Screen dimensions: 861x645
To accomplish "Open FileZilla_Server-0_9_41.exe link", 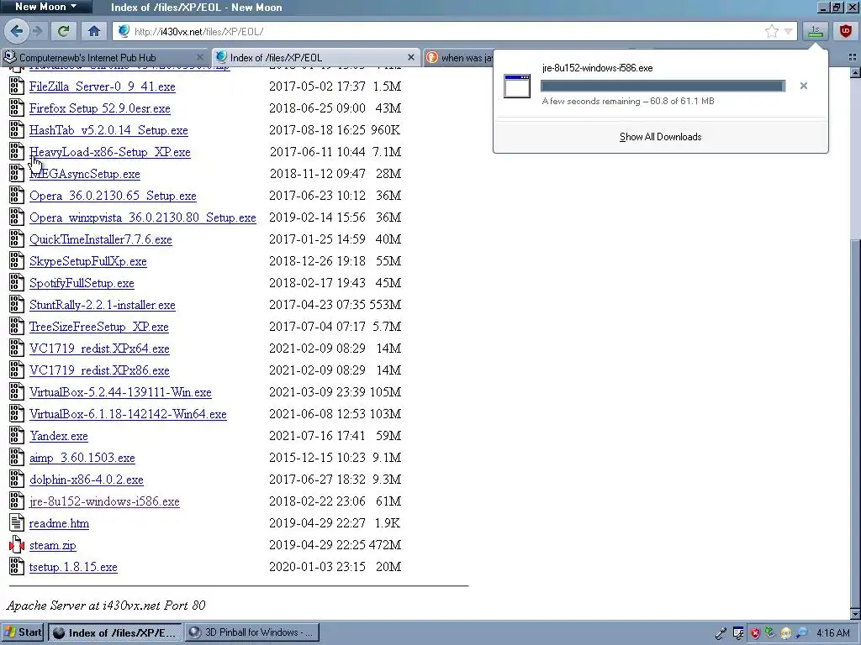I will coord(102,87).
